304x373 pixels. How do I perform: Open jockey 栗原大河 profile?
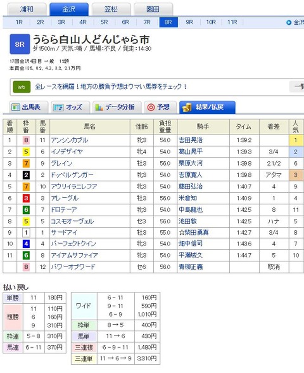(x=191, y=164)
